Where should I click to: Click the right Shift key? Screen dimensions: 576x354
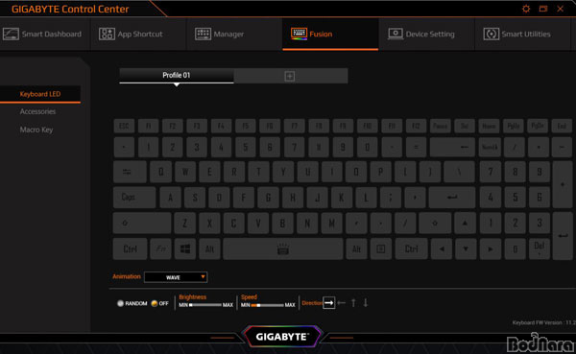tap(435, 223)
